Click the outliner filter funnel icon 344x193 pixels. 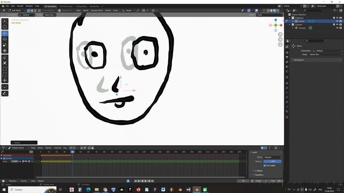point(335,11)
